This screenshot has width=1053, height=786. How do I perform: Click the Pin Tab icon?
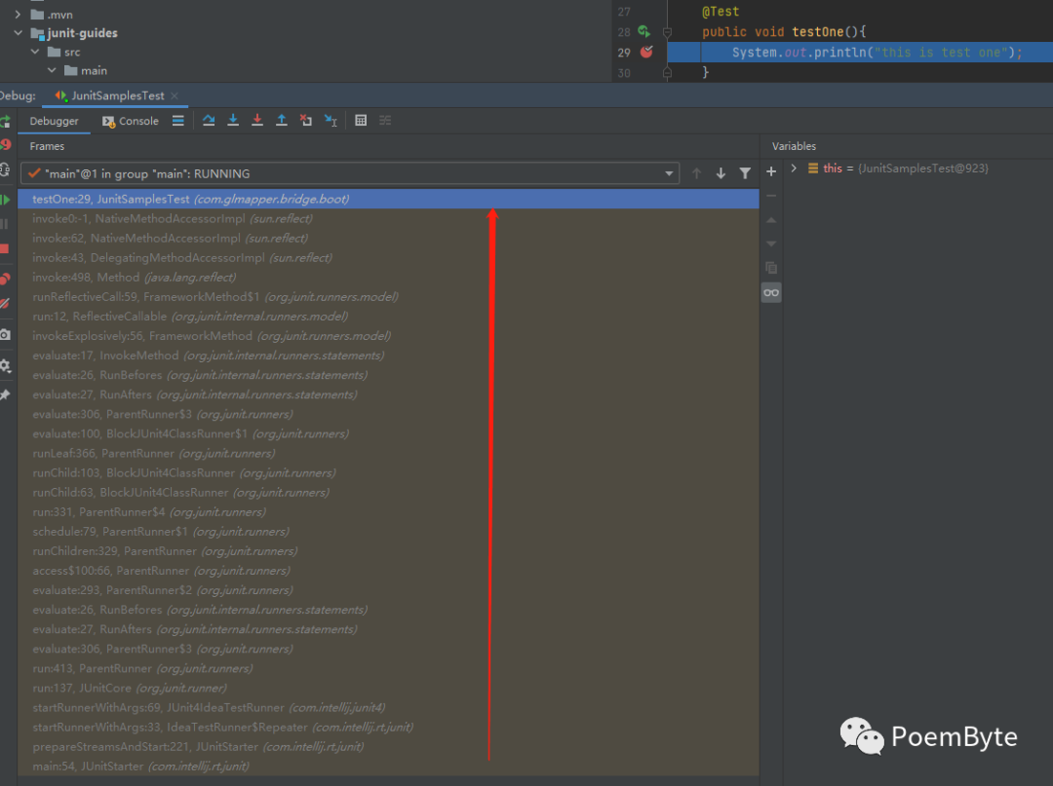tap(5, 394)
